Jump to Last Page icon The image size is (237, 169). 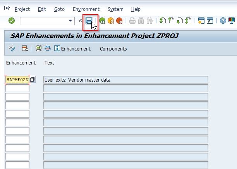tap(188, 21)
